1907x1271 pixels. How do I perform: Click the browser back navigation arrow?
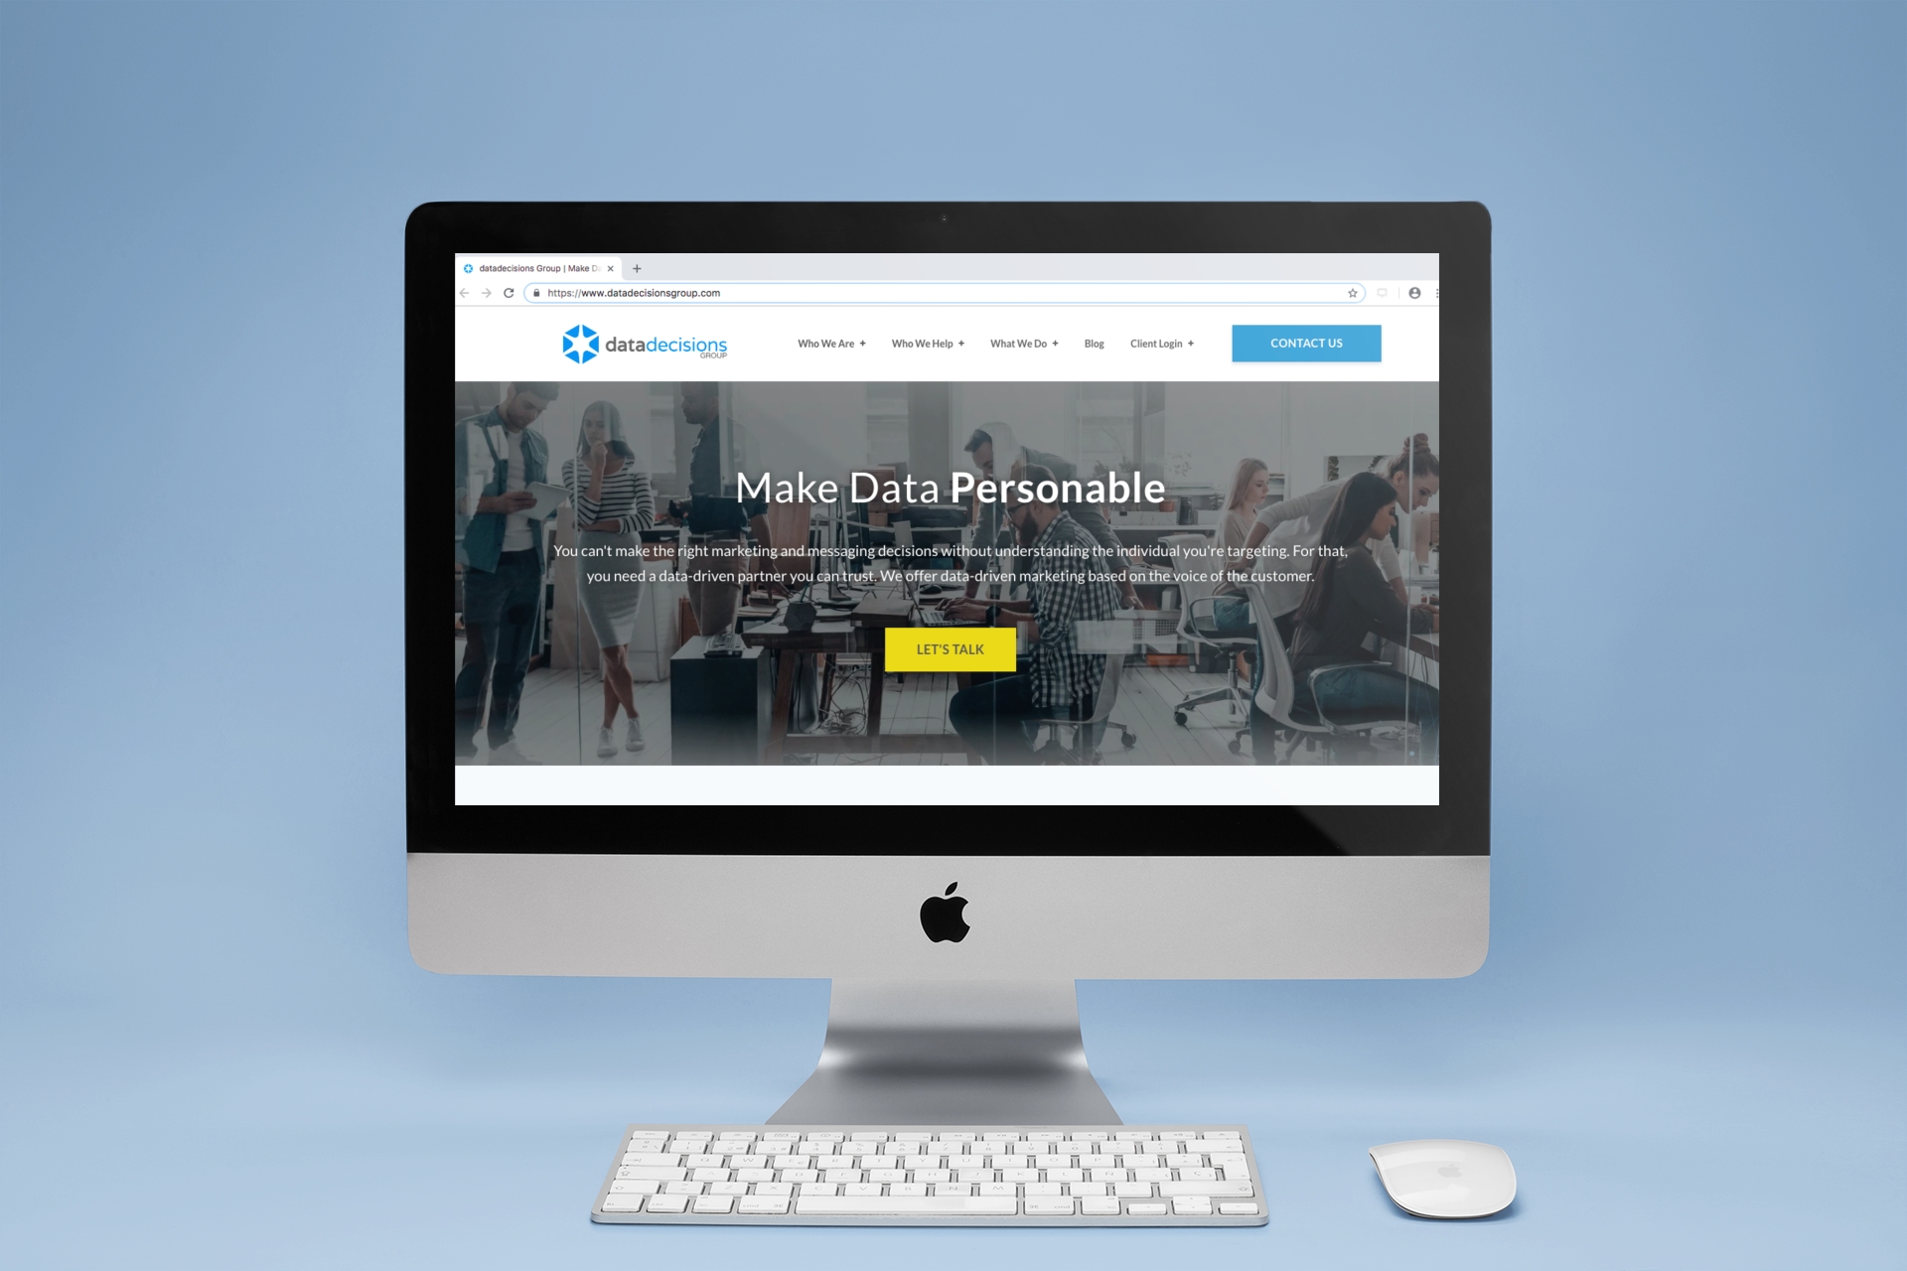click(x=457, y=294)
